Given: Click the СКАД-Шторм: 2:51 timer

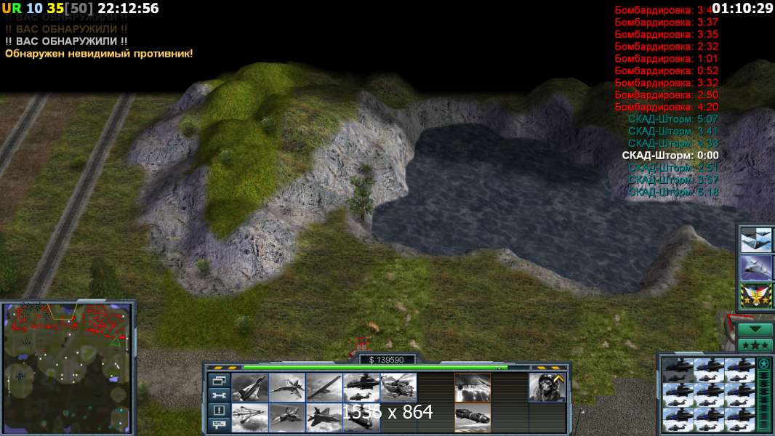Looking at the screenshot, I should click(673, 167).
